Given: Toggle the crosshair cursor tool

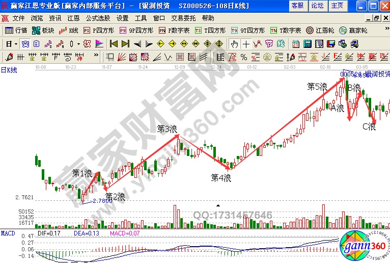Looking at the screenshot, I should (x=246, y=44).
